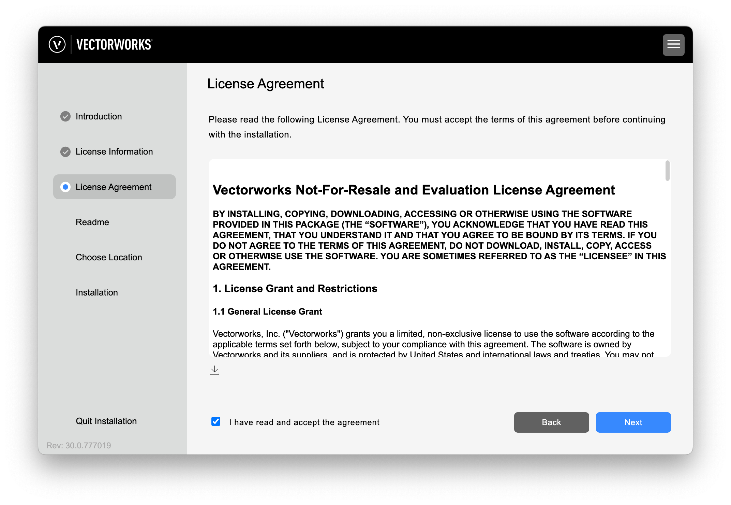Screen dimensions: 731x505
Task: Click Quit Installation
Action: point(106,421)
